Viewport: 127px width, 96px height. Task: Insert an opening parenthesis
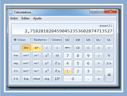47,48
